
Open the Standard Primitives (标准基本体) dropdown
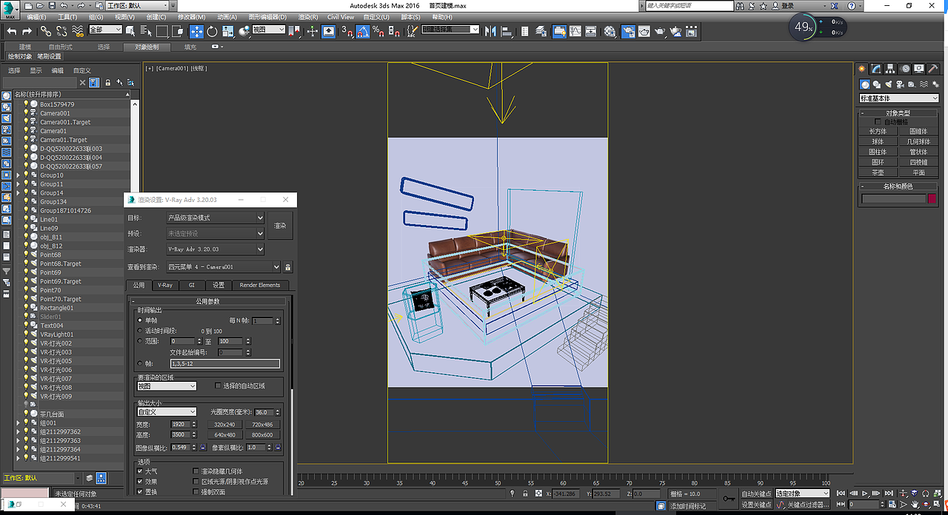[x=899, y=98]
